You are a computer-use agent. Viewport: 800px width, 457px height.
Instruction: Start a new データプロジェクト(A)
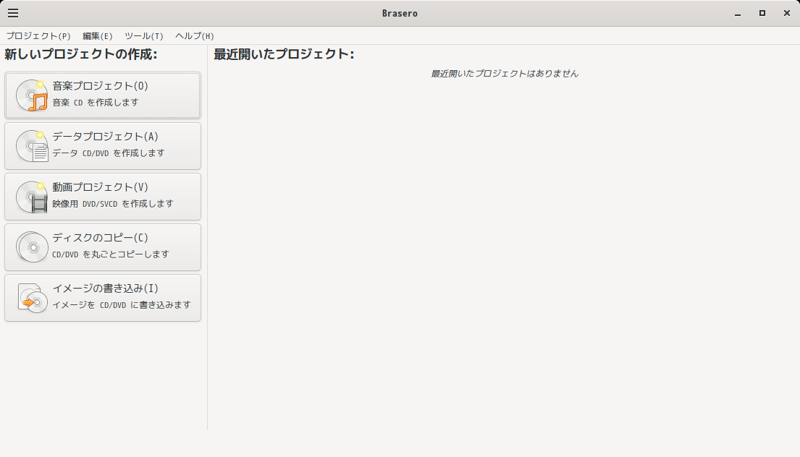[103, 146]
